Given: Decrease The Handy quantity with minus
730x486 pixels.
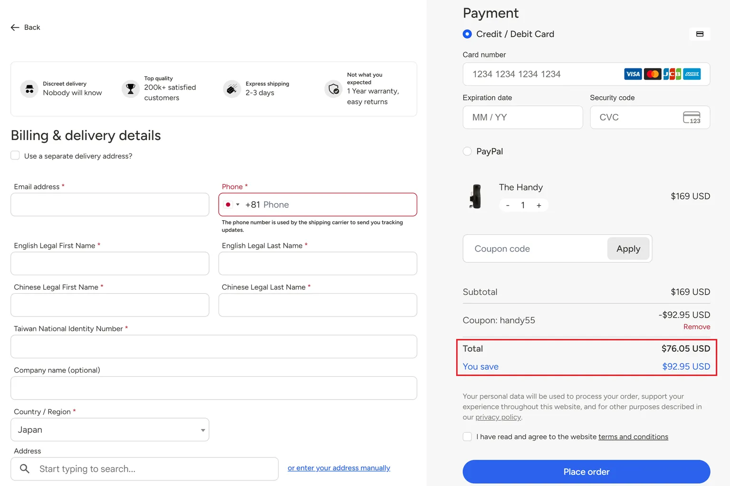Looking at the screenshot, I should tap(508, 205).
